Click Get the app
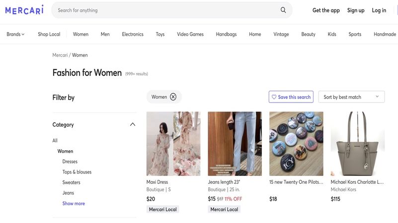The height and width of the screenshot is (223, 398). click(x=326, y=10)
